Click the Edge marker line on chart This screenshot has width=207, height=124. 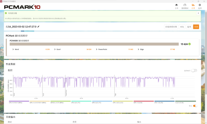tap(114, 86)
